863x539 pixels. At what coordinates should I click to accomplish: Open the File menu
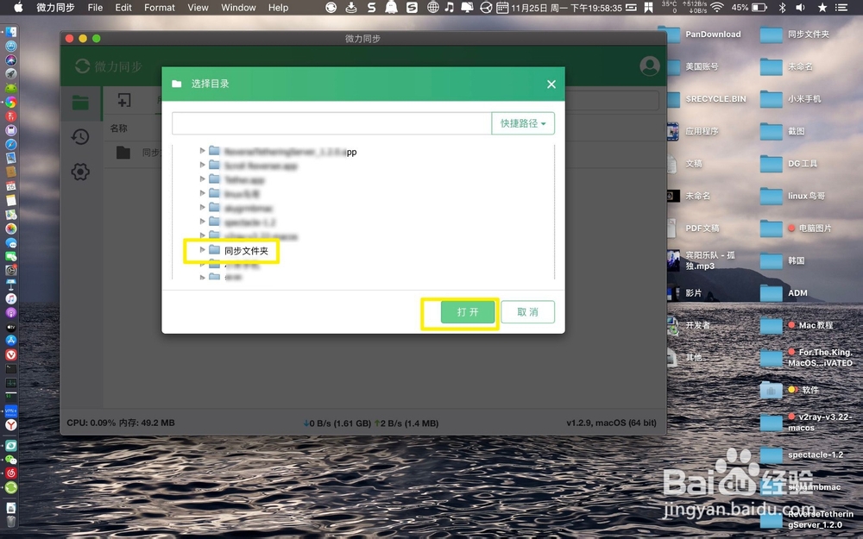tap(95, 8)
